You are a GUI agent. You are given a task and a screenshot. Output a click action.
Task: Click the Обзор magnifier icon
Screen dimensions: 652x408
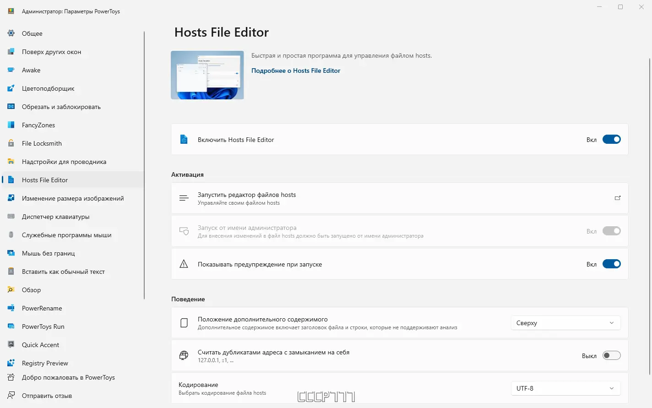click(11, 289)
